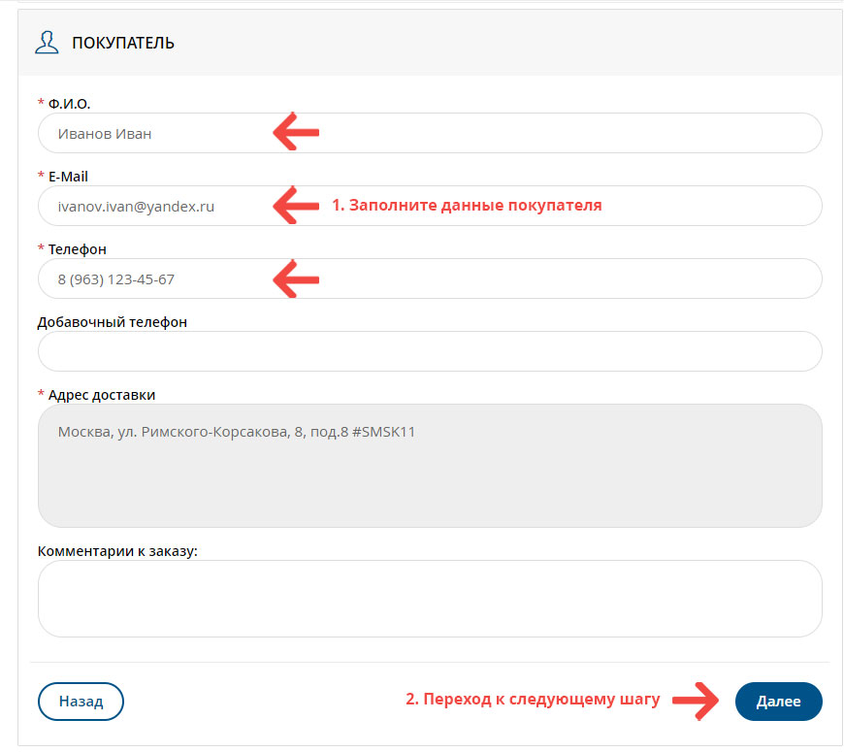
Task: Click the red arrow pointing at Ф.И.О. field
Action: pos(296,133)
